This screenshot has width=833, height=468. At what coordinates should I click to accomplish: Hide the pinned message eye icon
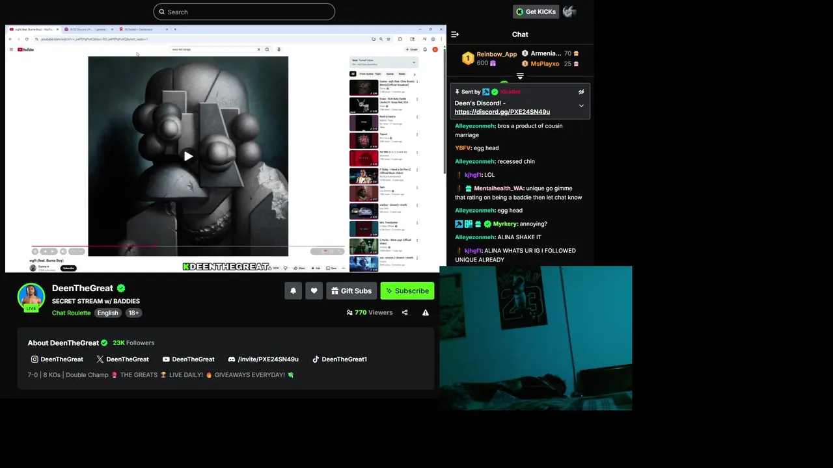tap(581, 92)
